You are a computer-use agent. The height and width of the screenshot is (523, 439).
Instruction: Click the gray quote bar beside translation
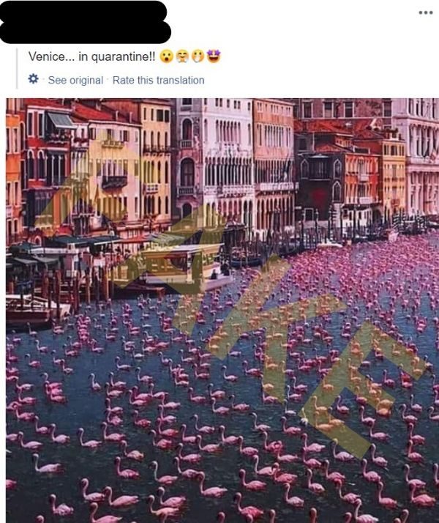[17, 68]
